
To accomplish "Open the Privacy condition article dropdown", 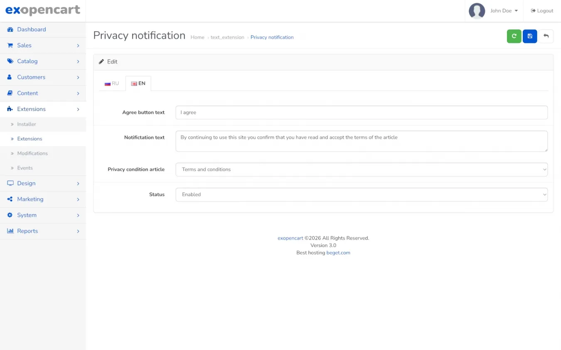I will (361, 169).
